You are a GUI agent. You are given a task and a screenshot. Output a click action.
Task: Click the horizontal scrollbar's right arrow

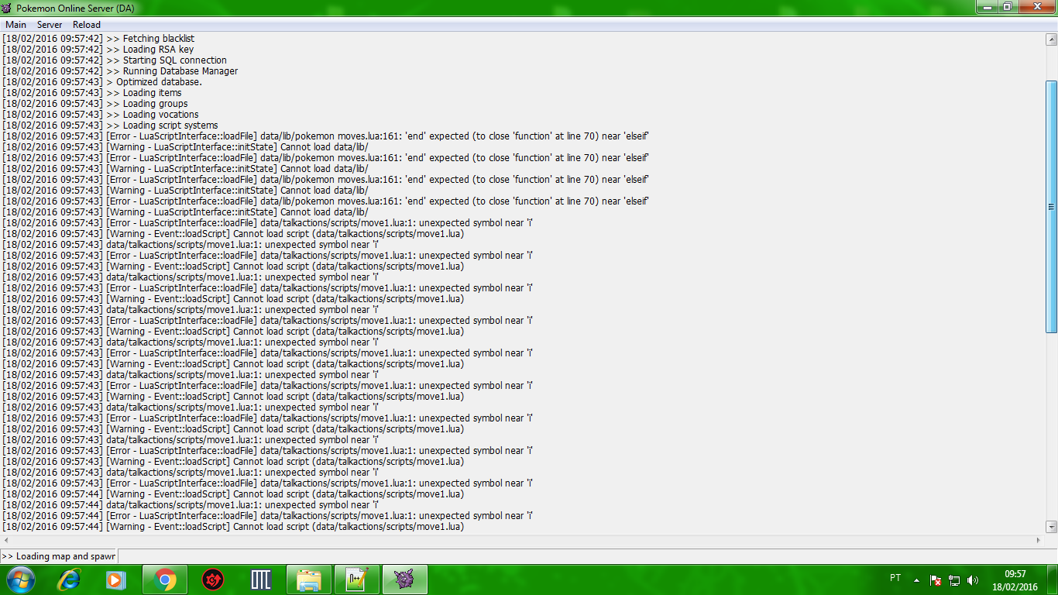click(x=1039, y=540)
